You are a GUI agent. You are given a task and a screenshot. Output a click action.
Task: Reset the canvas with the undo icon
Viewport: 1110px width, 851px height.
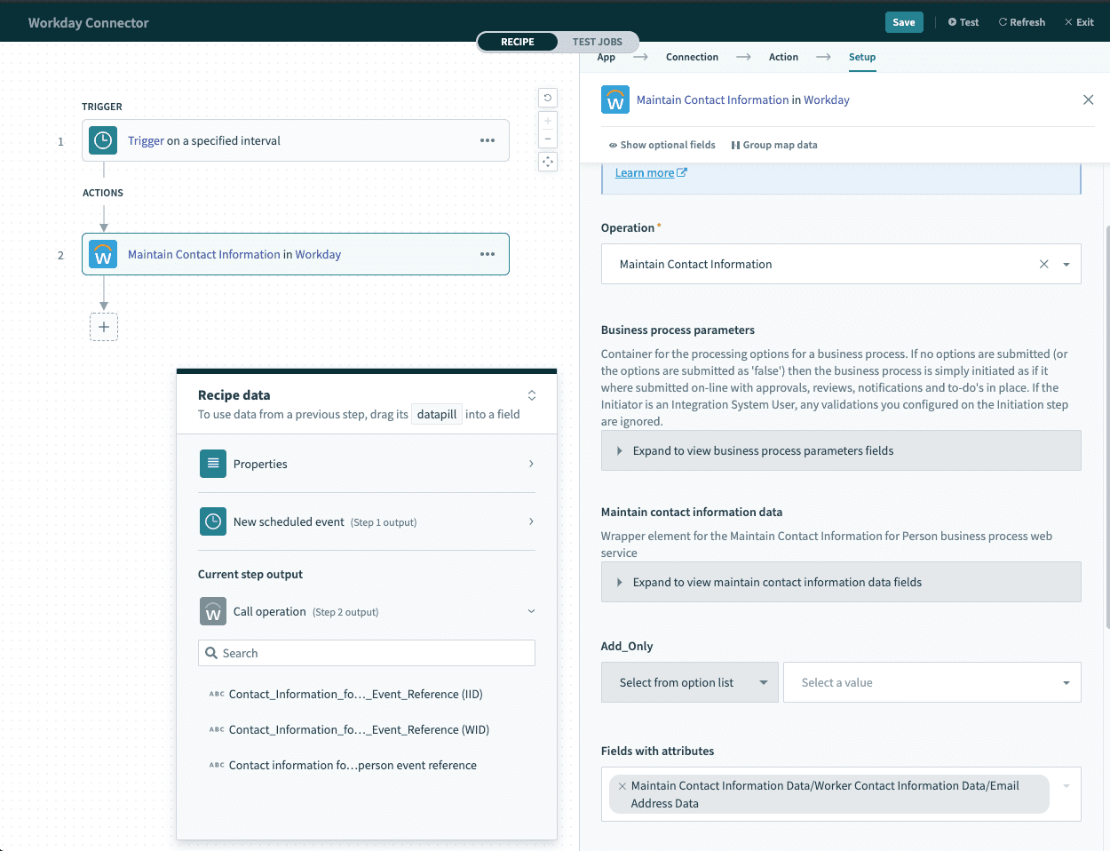click(548, 98)
